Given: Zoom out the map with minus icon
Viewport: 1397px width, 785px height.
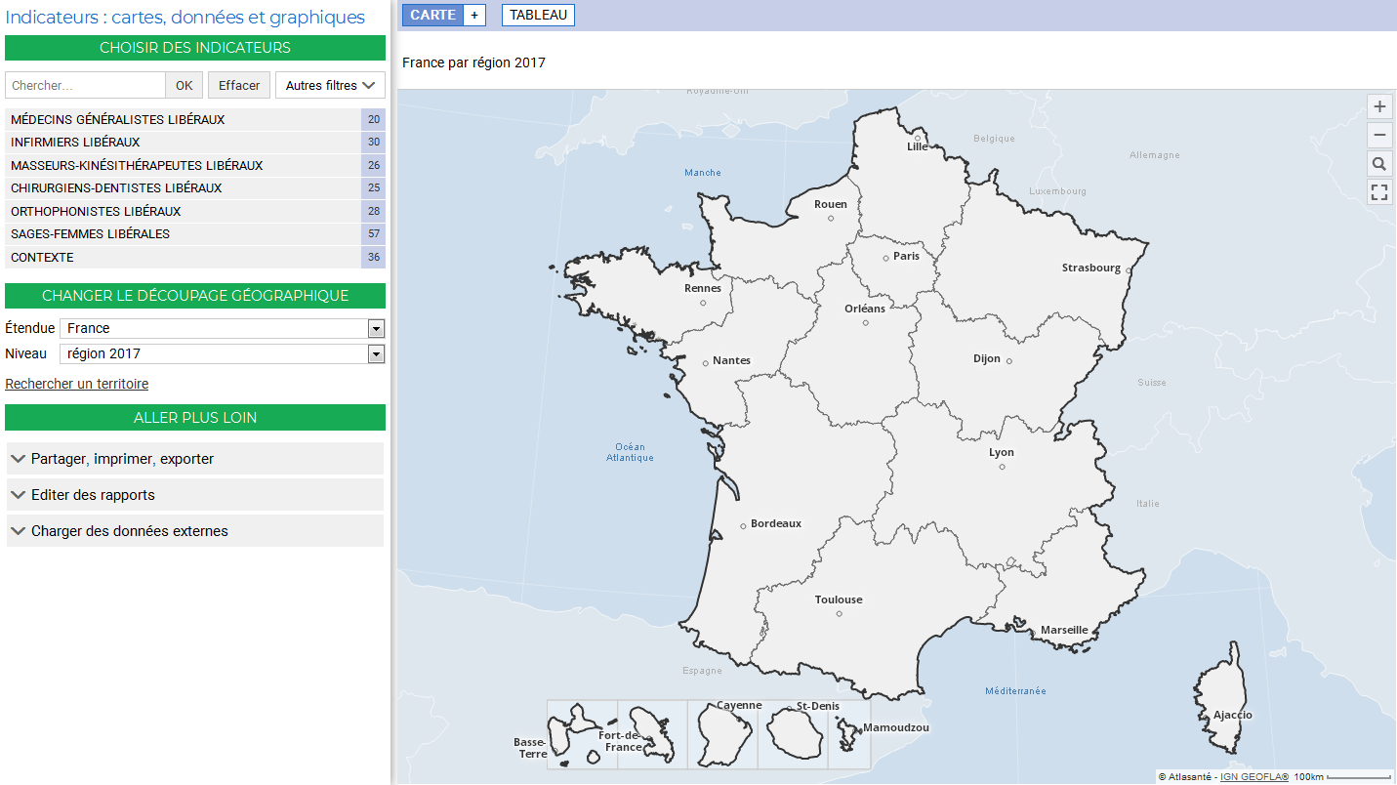Looking at the screenshot, I should click(x=1379, y=136).
